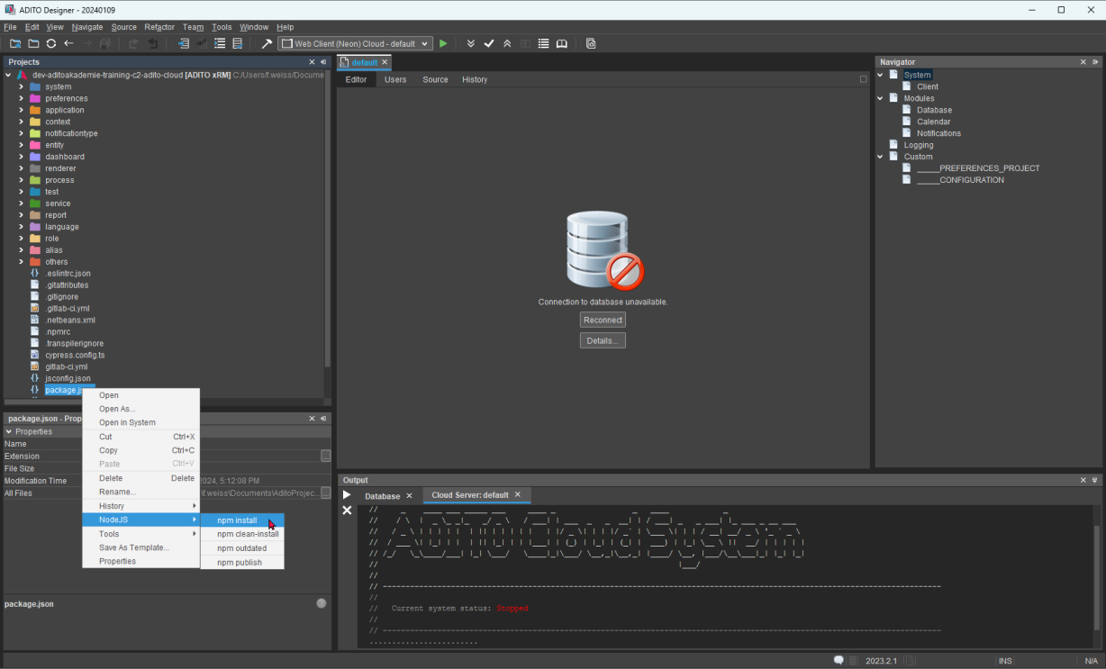Click the hammer build icon in toolbar
The height and width of the screenshot is (669, 1106).
267,43
